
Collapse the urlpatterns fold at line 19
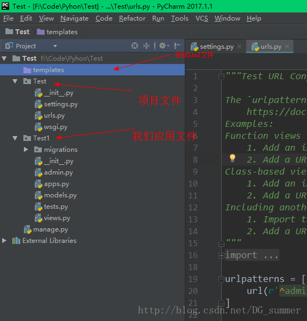click(x=221, y=279)
